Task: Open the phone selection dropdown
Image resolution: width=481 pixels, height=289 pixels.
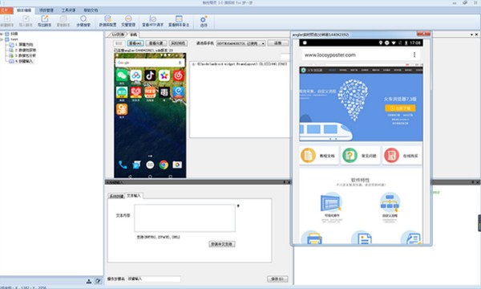Action: 240,43
